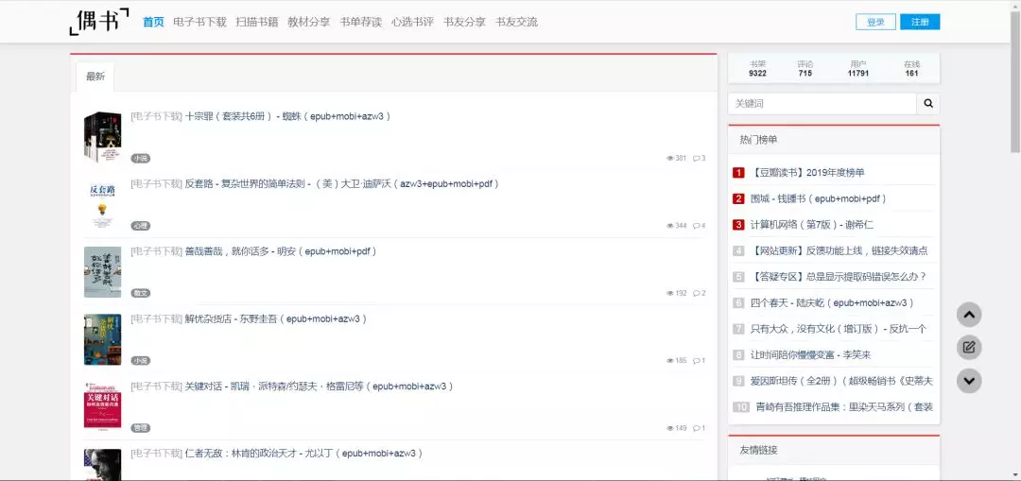
Task: Go to 首页 in the navigation bar
Action: pyautogui.click(x=153, y=22)
